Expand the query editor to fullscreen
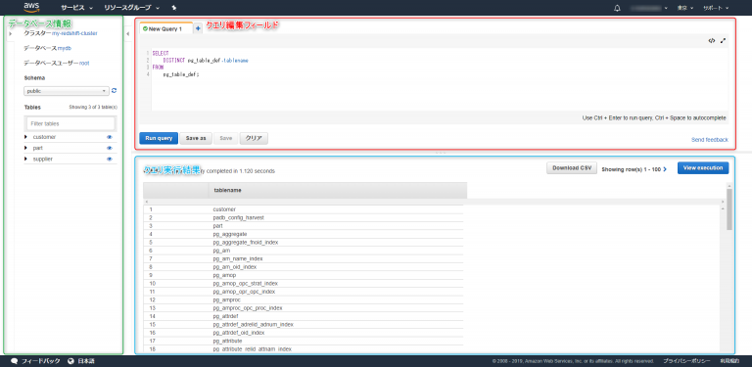752x367 pixels. [723, 41]
